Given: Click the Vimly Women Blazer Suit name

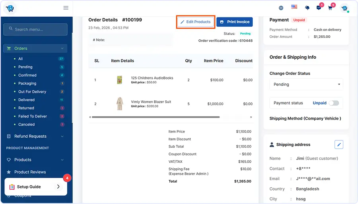Looking at the screenshot, I should (151, 102).
